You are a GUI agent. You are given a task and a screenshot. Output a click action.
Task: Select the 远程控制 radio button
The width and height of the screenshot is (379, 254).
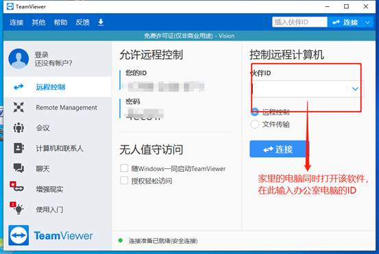pos(255,112)
